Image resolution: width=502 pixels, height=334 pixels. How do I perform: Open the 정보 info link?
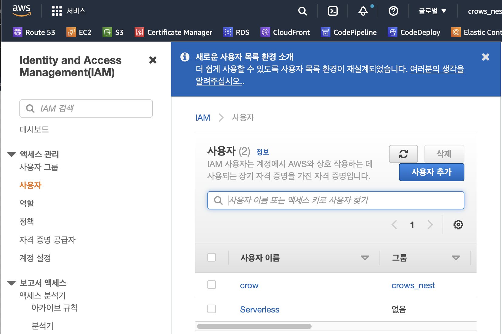coord(263,152)
